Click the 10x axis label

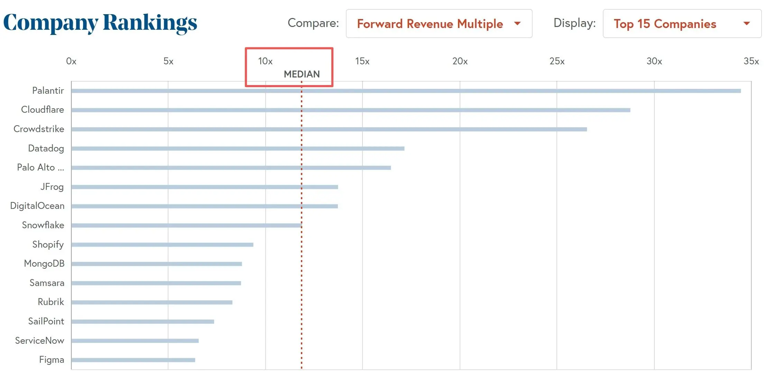[x=265, y=61]
